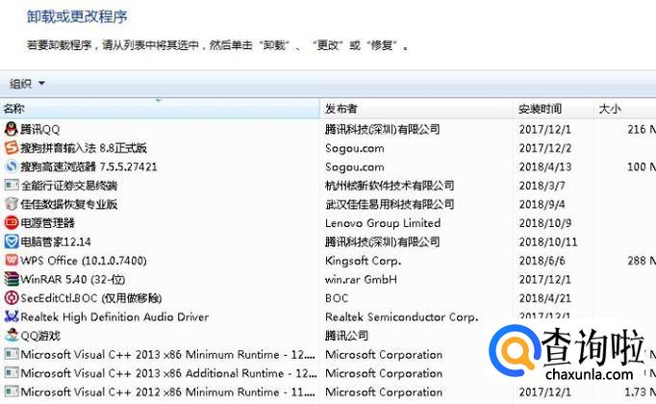Click install date 2018/10/9
The image size is (656, 404).
[x=545, y=223]
